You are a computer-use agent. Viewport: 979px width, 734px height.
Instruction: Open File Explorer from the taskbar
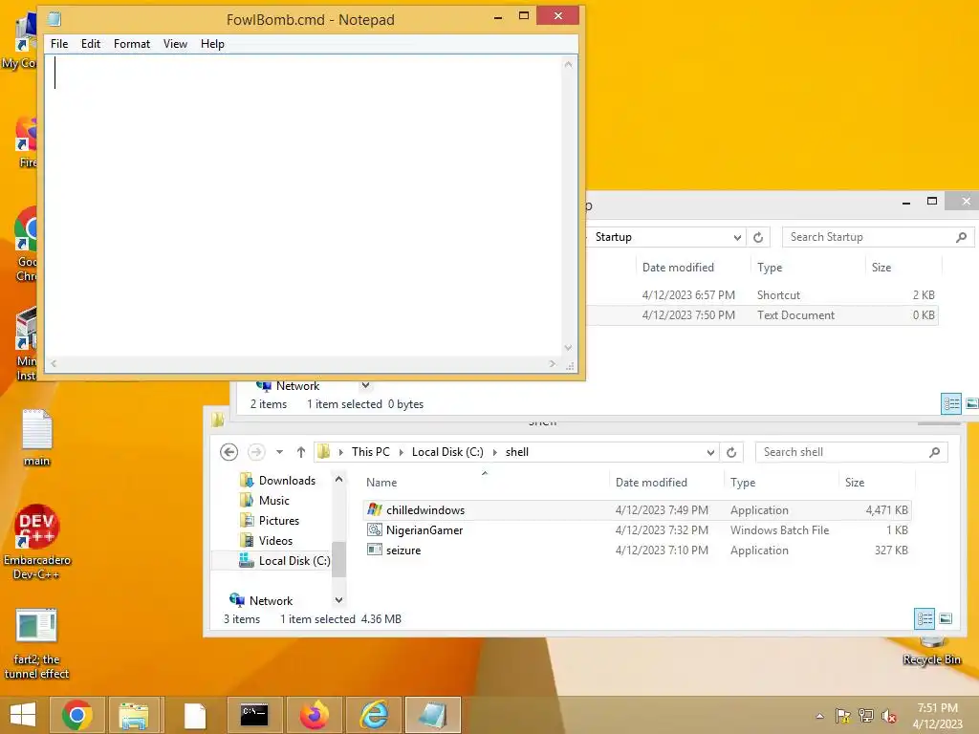tap(134, 715)
